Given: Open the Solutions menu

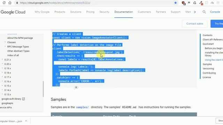Looking at the screenshot, I should pyautogui.click(x=76, y=12).
